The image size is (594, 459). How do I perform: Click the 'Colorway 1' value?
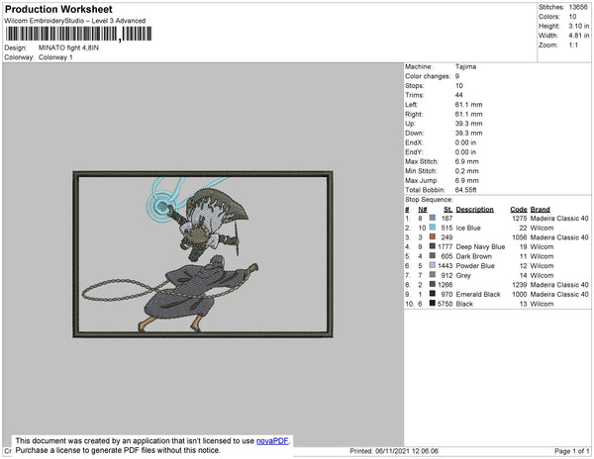point(55,57)
